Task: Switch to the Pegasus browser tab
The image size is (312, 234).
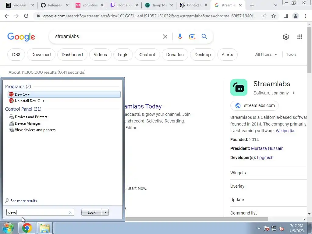Action: [20, 5]
